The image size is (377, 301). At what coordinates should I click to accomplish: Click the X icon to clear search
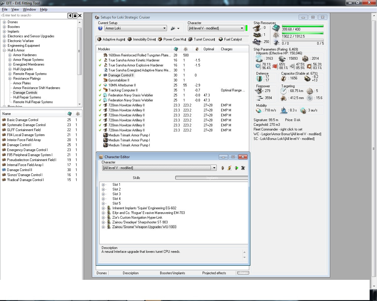(80, 16)
